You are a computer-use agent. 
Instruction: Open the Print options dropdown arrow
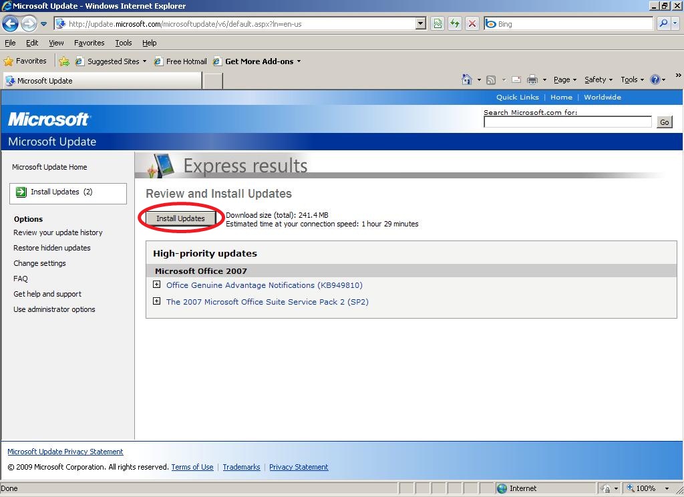[x=544, y=80]
